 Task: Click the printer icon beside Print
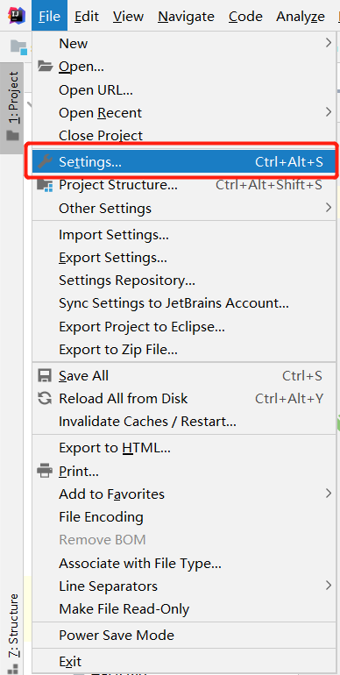46,471
